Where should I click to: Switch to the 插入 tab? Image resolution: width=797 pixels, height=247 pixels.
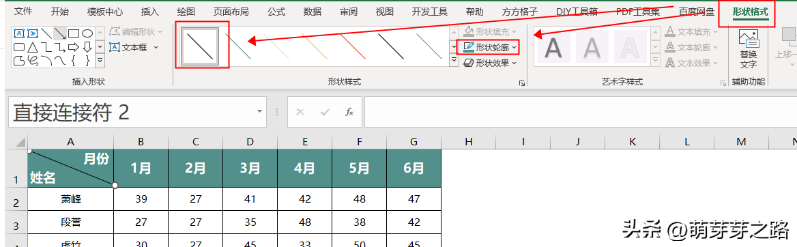coord(150,11)
